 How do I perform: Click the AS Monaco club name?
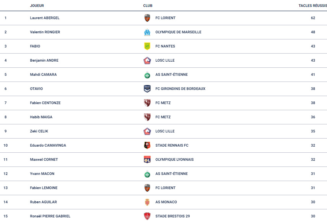166,202
